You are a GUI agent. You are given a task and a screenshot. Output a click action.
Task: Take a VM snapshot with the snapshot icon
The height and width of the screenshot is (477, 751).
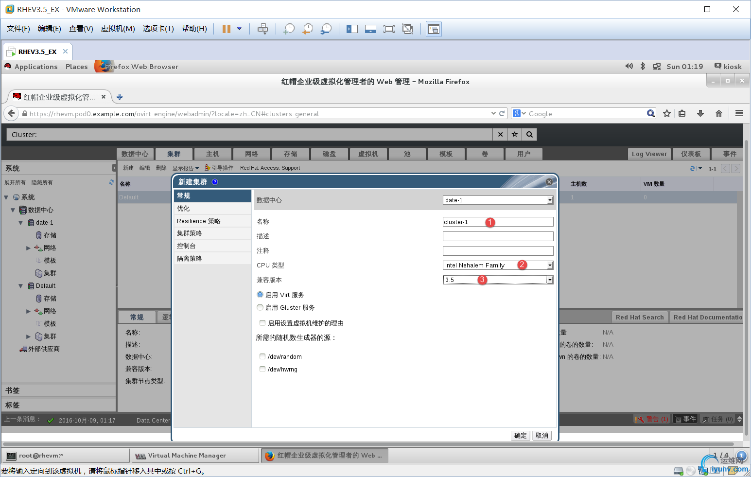[289, 29]
